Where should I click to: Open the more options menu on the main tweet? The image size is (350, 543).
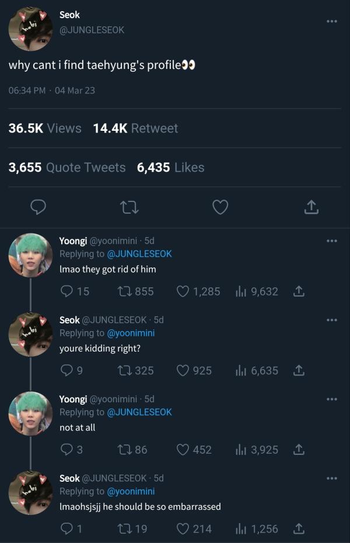(x=331, y=20)
